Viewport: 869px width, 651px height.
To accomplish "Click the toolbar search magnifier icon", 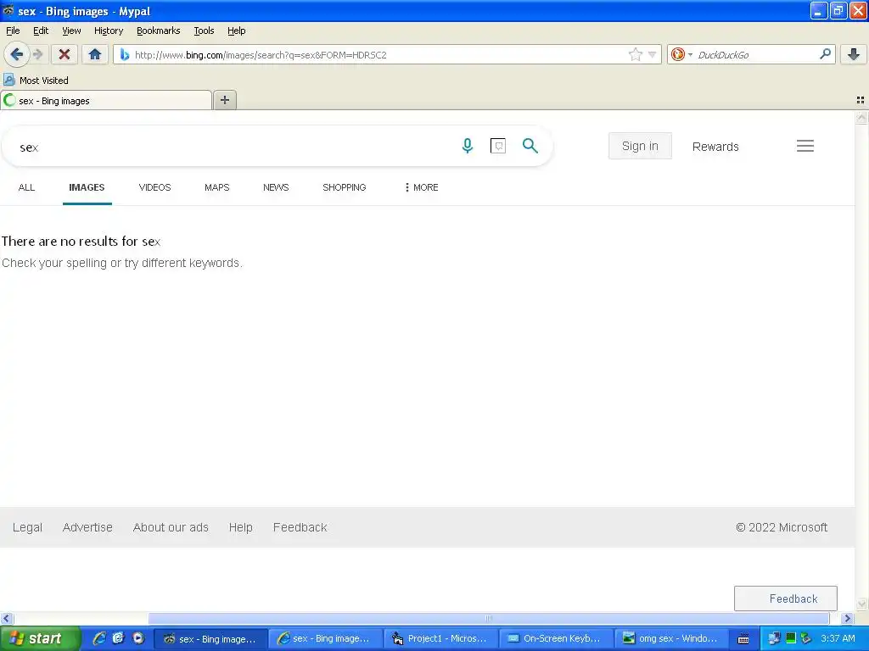I will [x=825, y=54].
